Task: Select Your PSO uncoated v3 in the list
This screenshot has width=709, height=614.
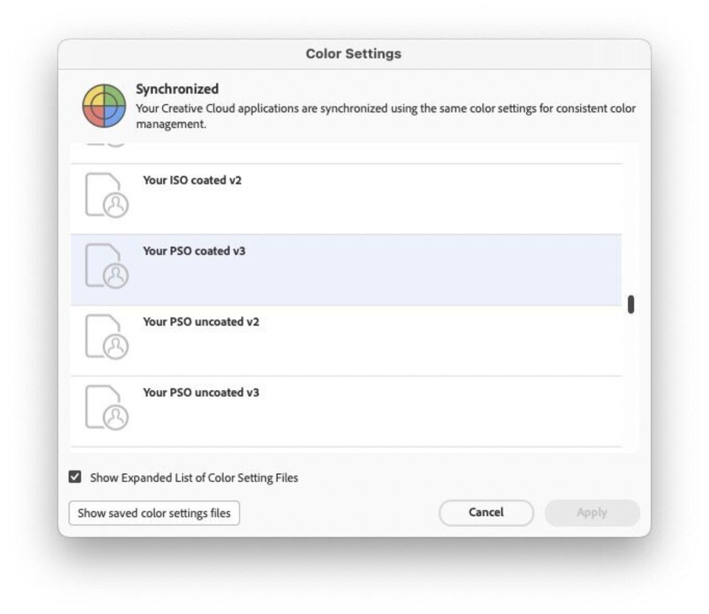Action: 201,393
